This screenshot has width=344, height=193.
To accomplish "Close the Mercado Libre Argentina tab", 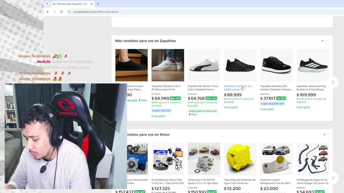I will click(x=91, y=4).
